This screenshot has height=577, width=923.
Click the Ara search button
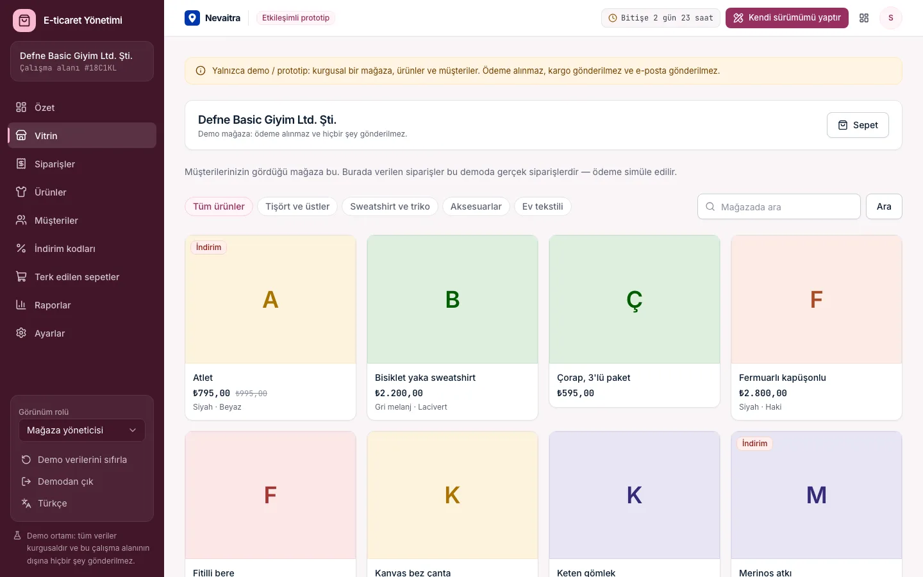point(884,206)
